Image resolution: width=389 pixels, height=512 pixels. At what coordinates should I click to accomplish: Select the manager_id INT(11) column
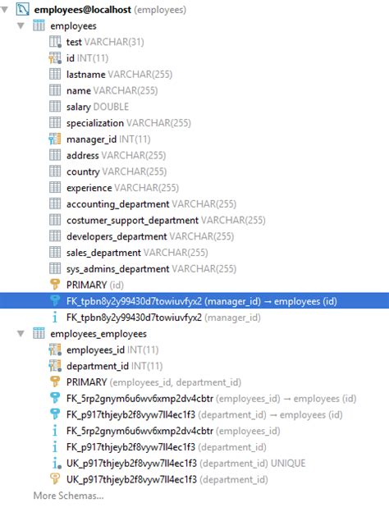coord(108,139)
